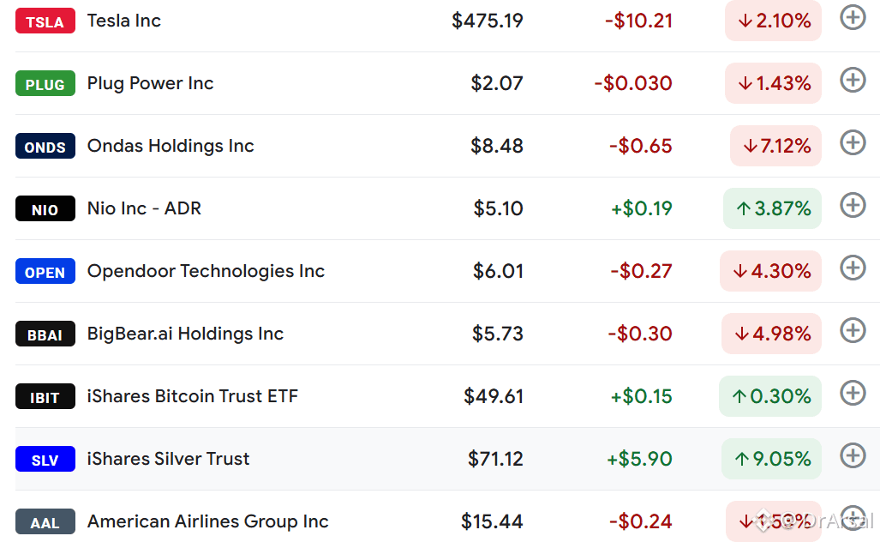
Task: Click the green PLUG ticker badge
Action: pyautogui.click(x=45, y=83)
